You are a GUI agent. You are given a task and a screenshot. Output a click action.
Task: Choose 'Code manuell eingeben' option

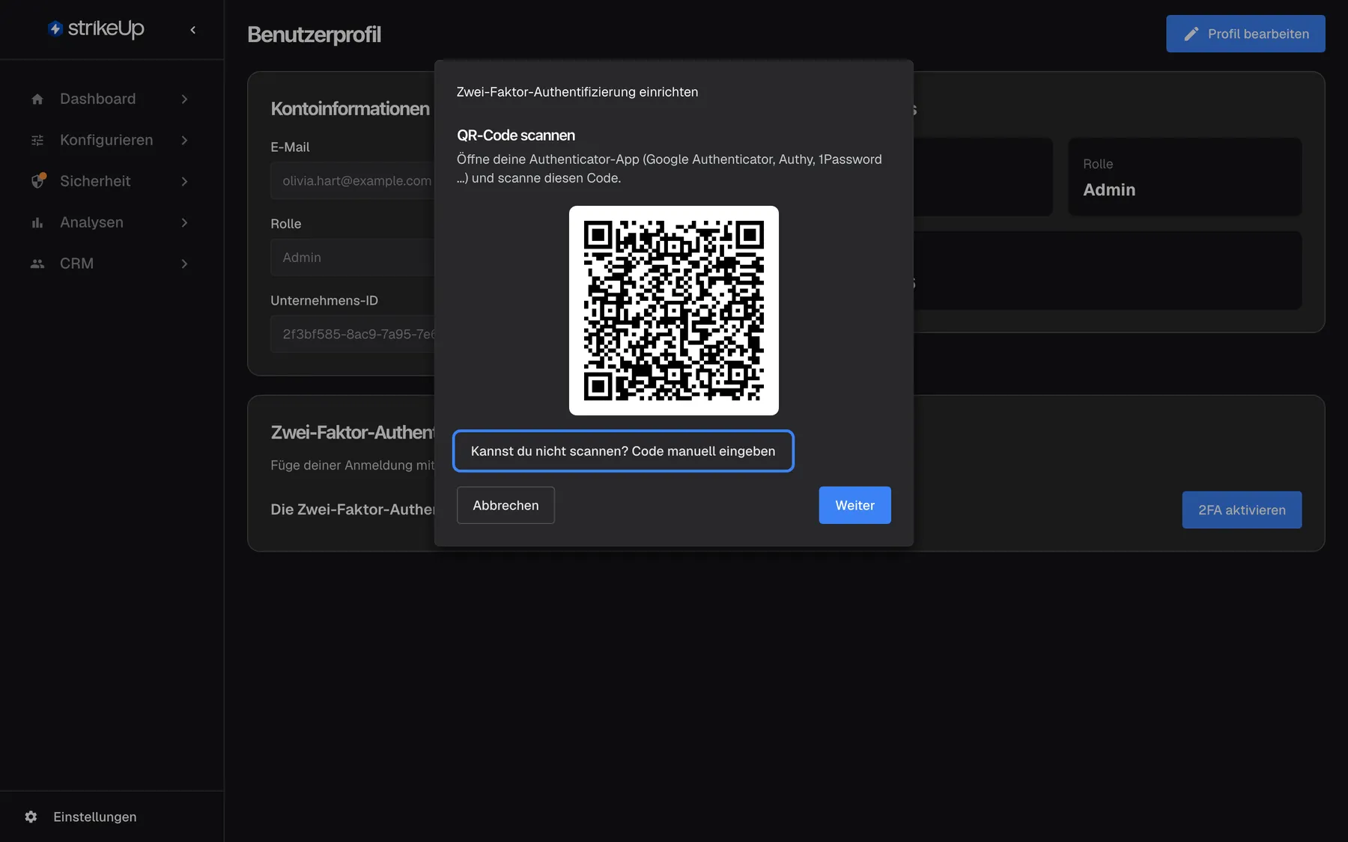click(x=623, y=451)
